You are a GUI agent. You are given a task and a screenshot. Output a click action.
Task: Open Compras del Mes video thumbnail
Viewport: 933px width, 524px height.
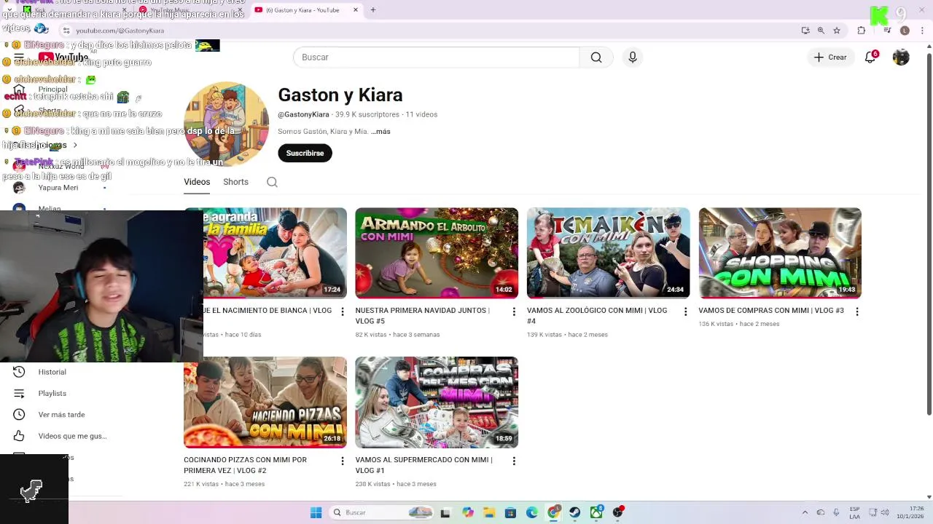437,402
